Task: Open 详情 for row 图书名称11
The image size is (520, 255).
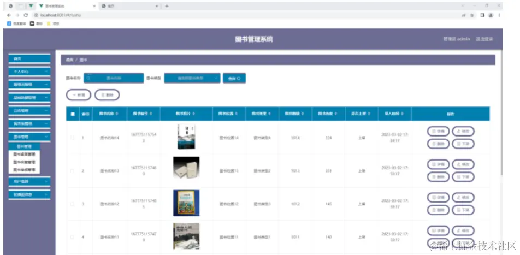Action: (438, 231)
